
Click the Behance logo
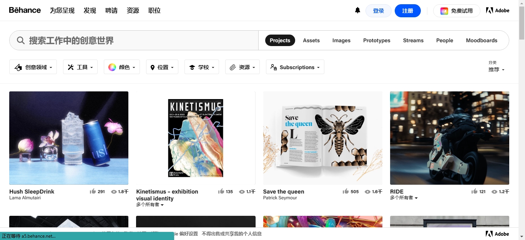(x=25, y=10)
